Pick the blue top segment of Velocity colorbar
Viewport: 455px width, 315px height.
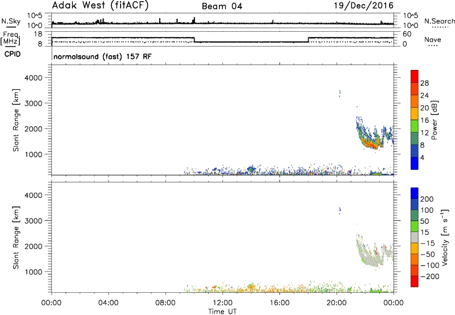415,193
